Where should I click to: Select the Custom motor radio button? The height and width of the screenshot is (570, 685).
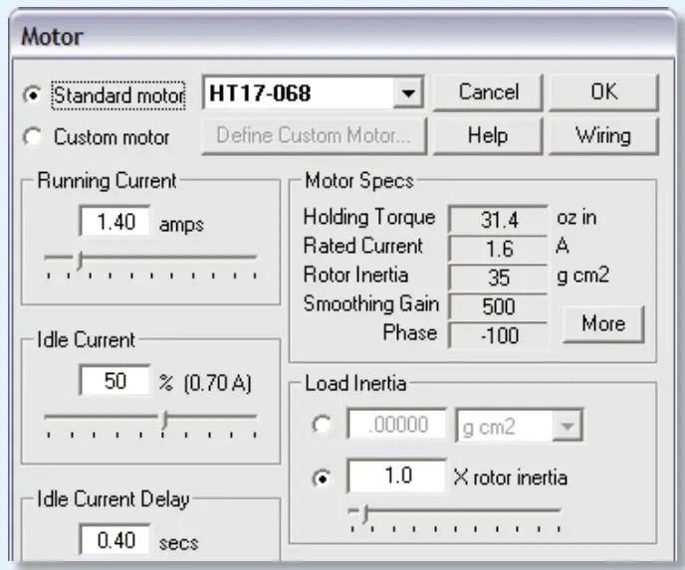pos(33,136)
